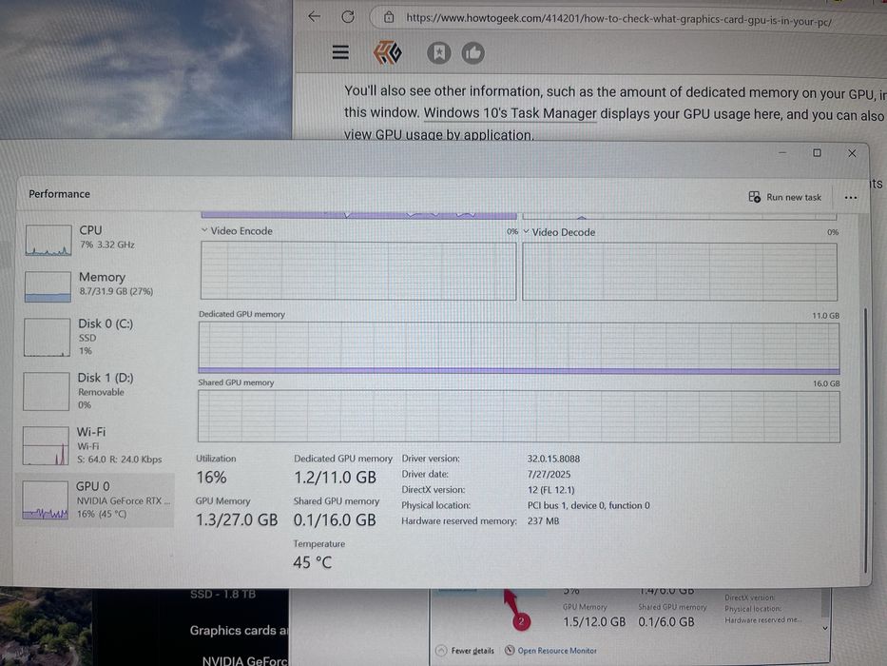This screenshot has width=887, height=666.
Task: Select the driver date 7/27/2025
Action: 549,475
